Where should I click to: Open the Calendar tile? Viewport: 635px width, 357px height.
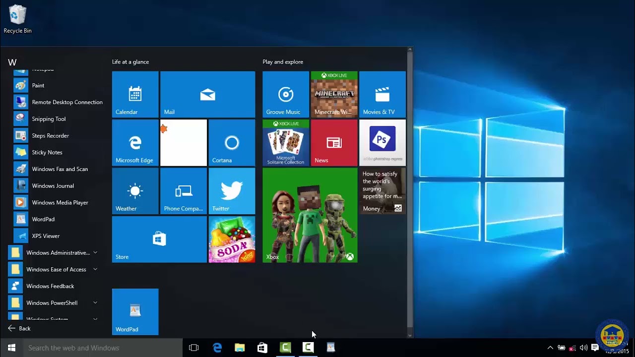pyautogui.click(x=135, y=94)
